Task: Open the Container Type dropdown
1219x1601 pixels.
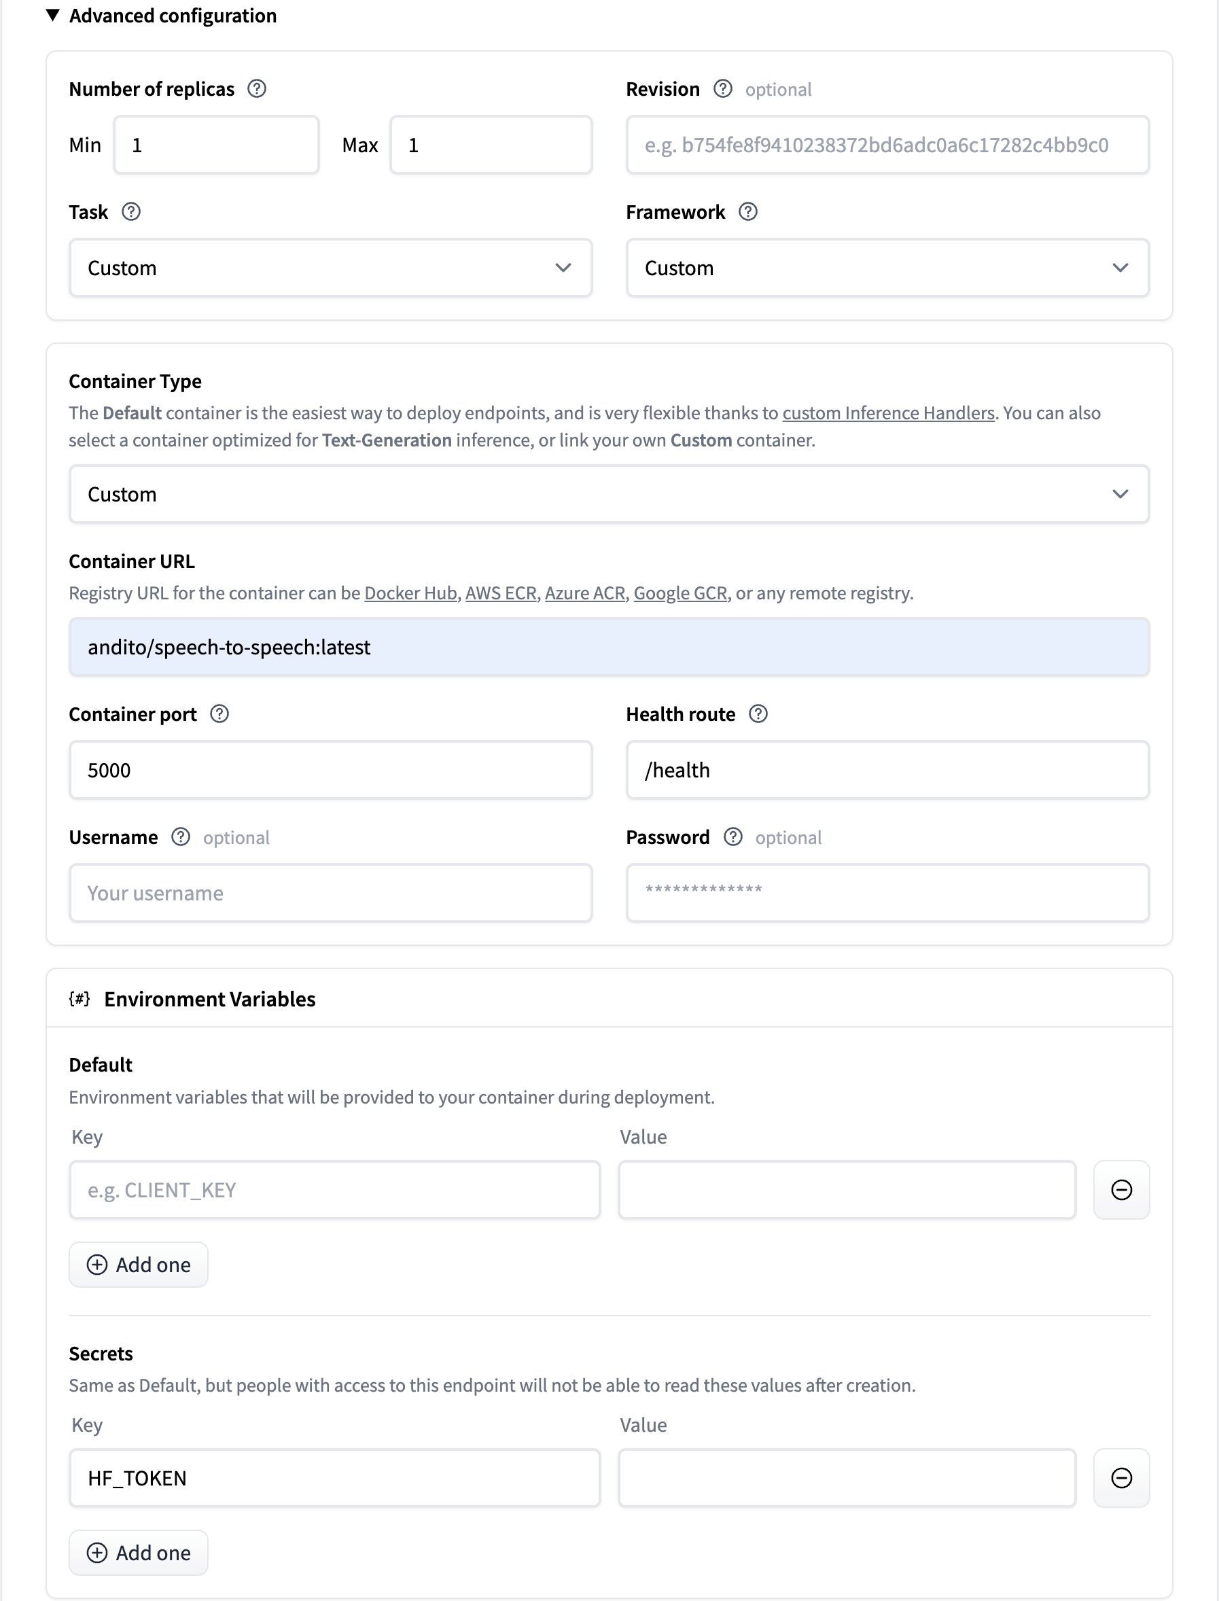Action: pos(608,494)
